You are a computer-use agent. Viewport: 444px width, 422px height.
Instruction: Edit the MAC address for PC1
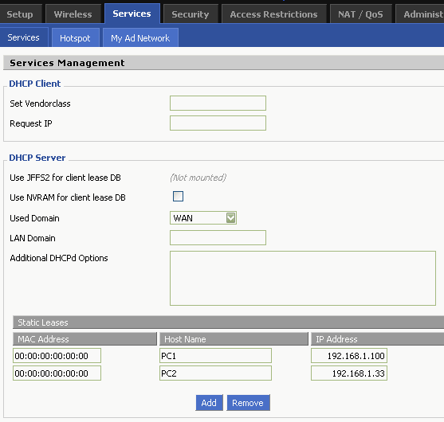pyautogui.click(x=57, y=356)
